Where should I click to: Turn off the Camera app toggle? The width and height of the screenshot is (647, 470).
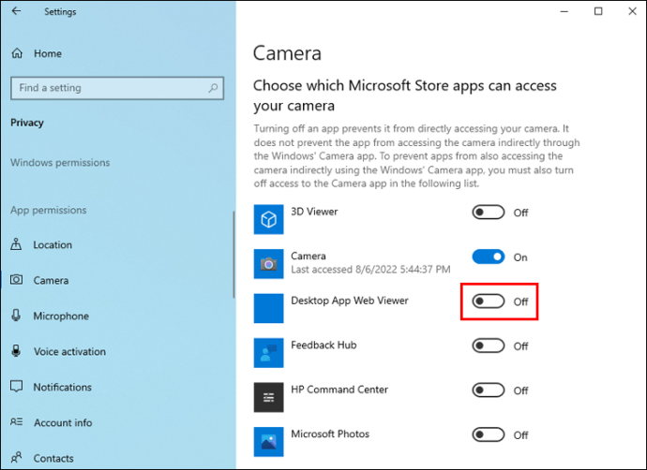click(489, 257)
